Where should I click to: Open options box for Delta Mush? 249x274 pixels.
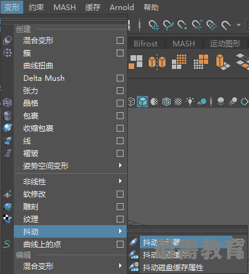coord(120,78)
